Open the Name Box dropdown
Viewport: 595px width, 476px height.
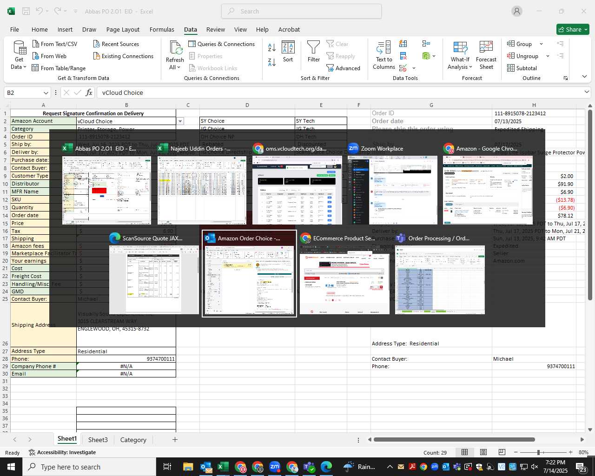tap(46, 93)
